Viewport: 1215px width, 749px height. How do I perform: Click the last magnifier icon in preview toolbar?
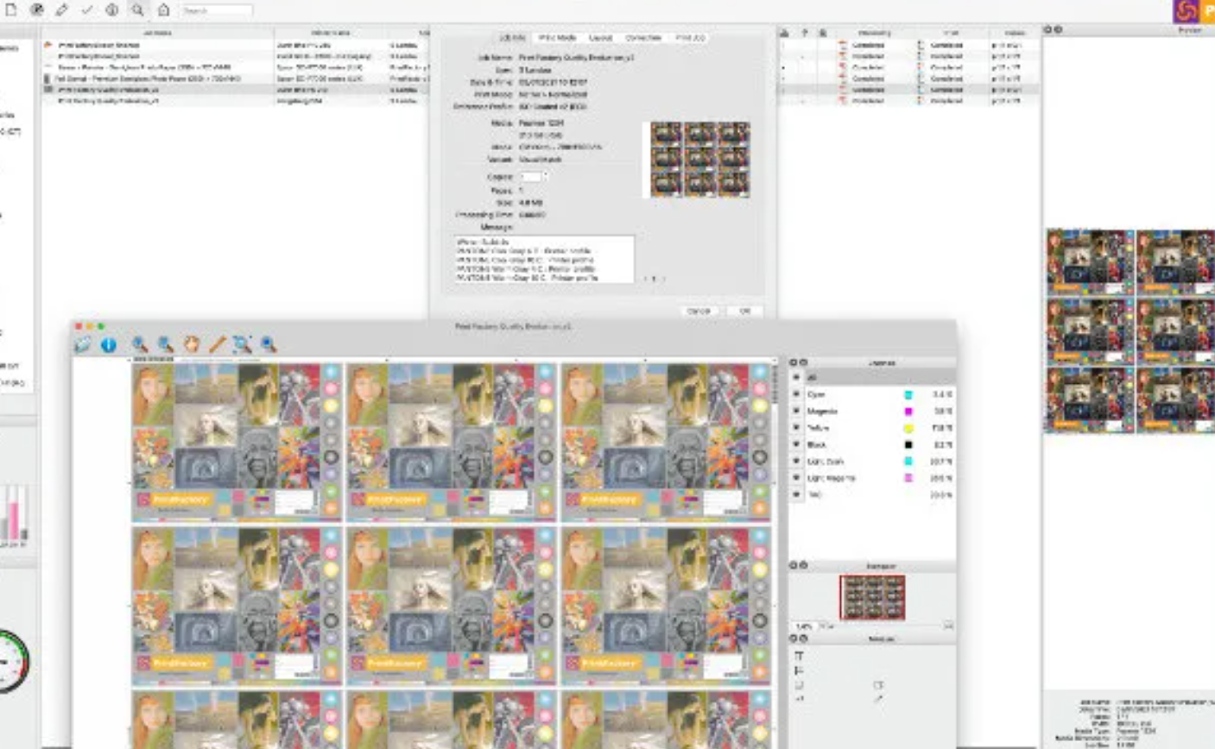click(x=269, y=344)
